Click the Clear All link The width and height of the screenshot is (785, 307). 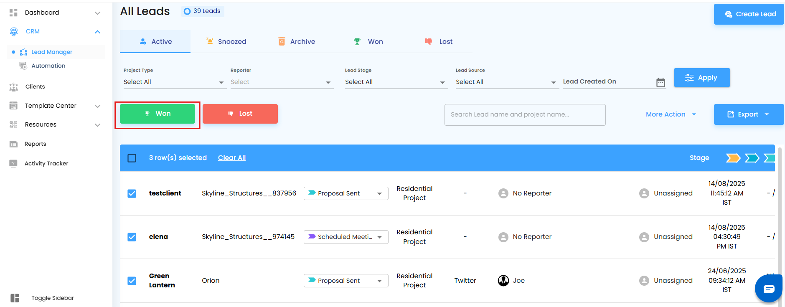click(232, 158)
